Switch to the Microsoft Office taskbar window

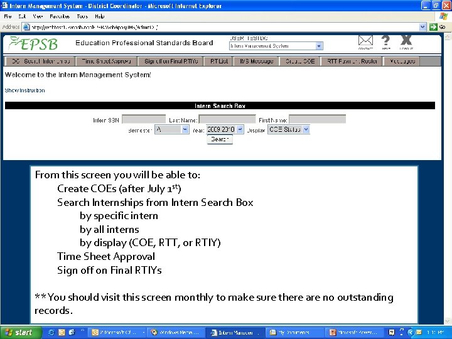click(x=117, y=332)
